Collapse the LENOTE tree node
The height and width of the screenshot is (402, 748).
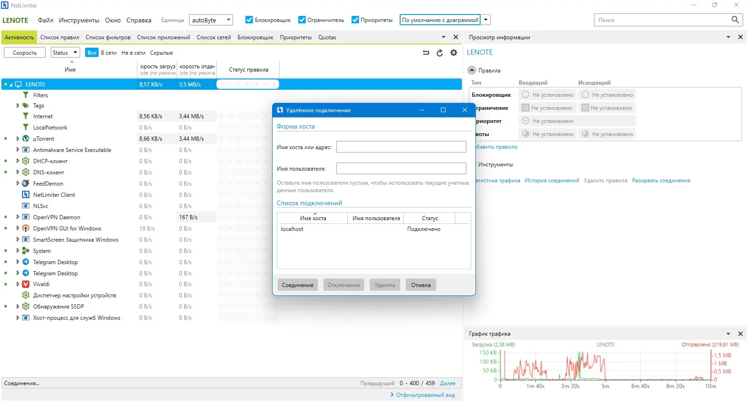pos(11,85)
